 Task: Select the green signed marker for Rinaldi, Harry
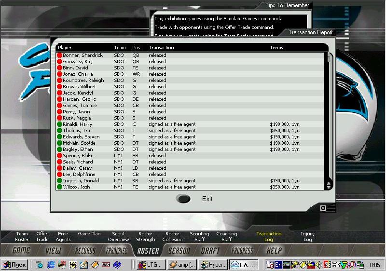click(60, 124)
